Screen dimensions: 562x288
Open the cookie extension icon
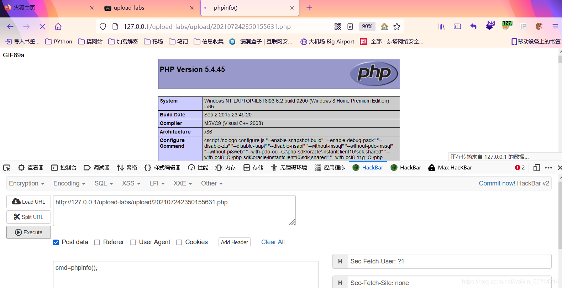coord(539,26)
